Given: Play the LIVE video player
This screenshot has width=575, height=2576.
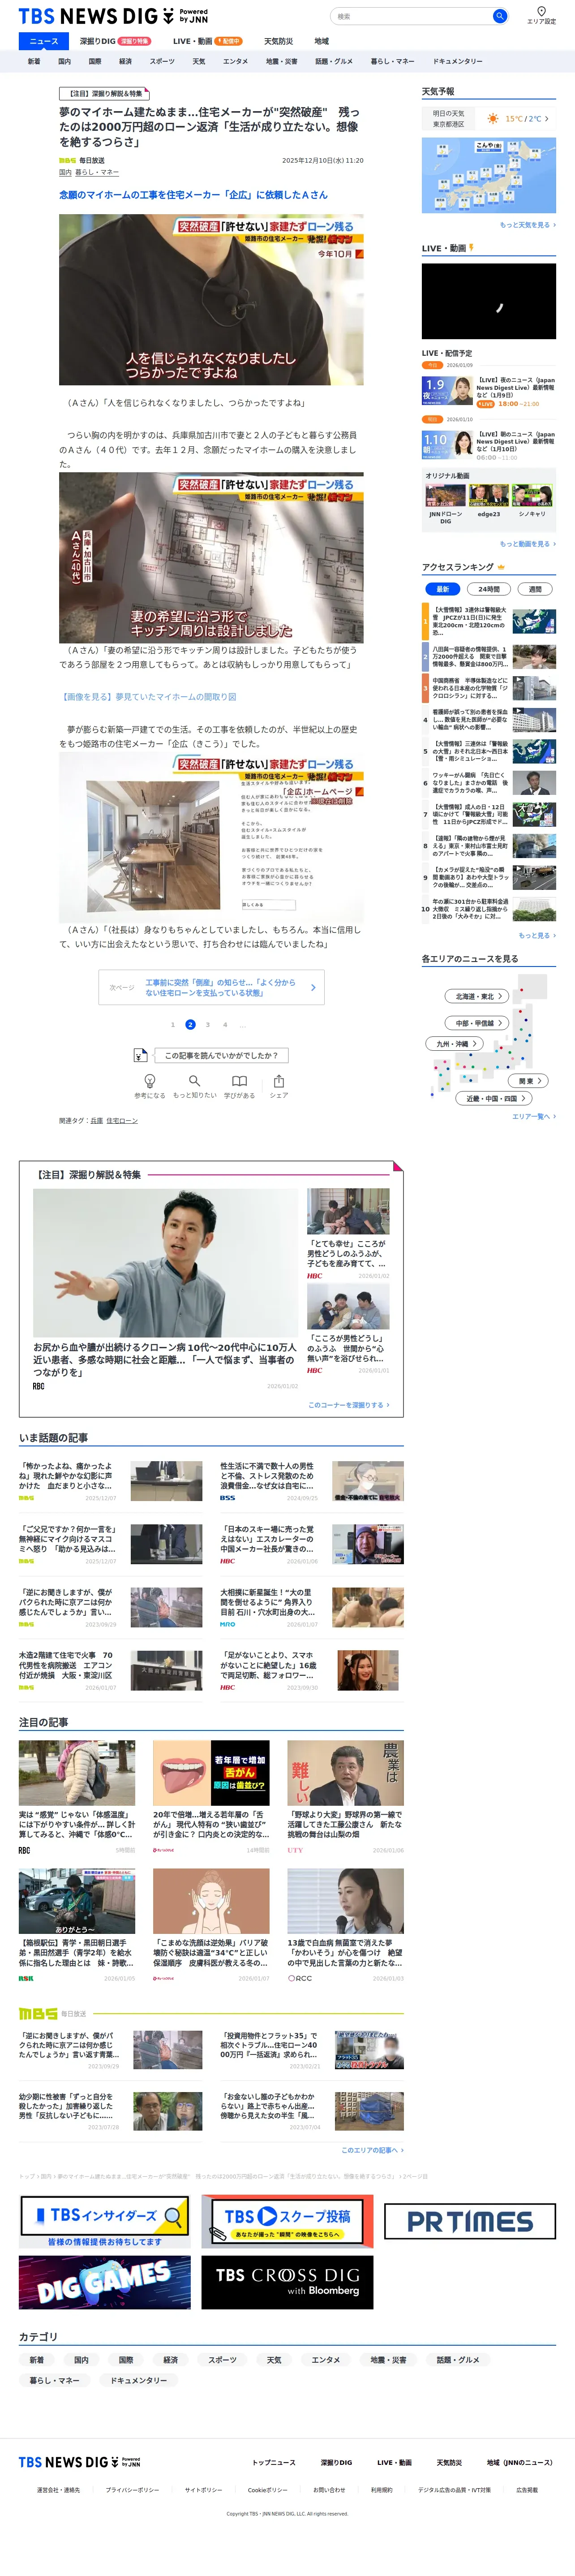Looking at the screenshot, I should (x=488, y=301).
